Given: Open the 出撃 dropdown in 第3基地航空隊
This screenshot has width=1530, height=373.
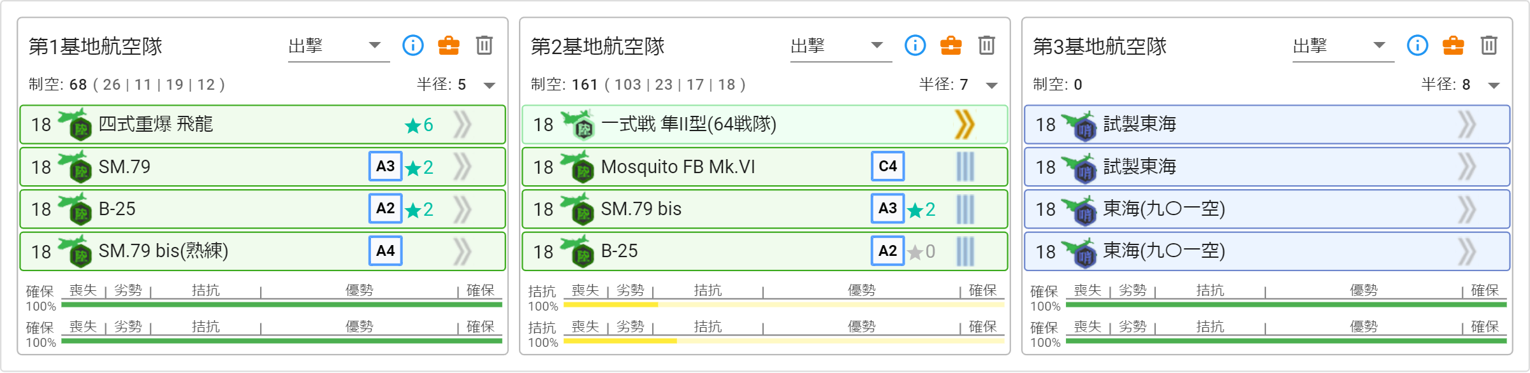Looking at the screenshot, I should [x=1343, y=46].
